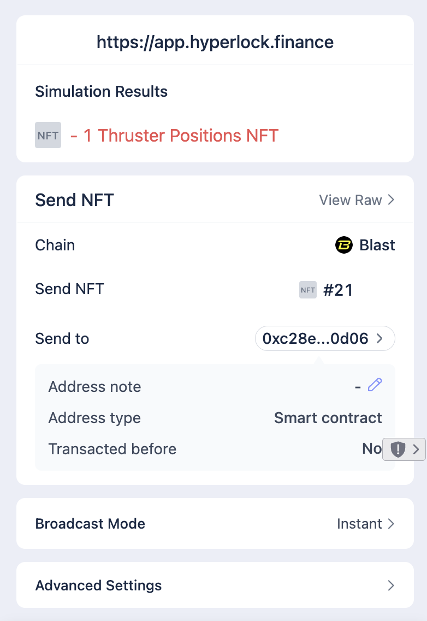This screenshot has width=427, height=621.
Task: Open recipient address 0xc28e...0d06 details
Action: [324, 339]
